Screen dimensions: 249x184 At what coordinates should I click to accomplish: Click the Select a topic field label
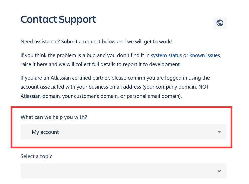point(36,156)
